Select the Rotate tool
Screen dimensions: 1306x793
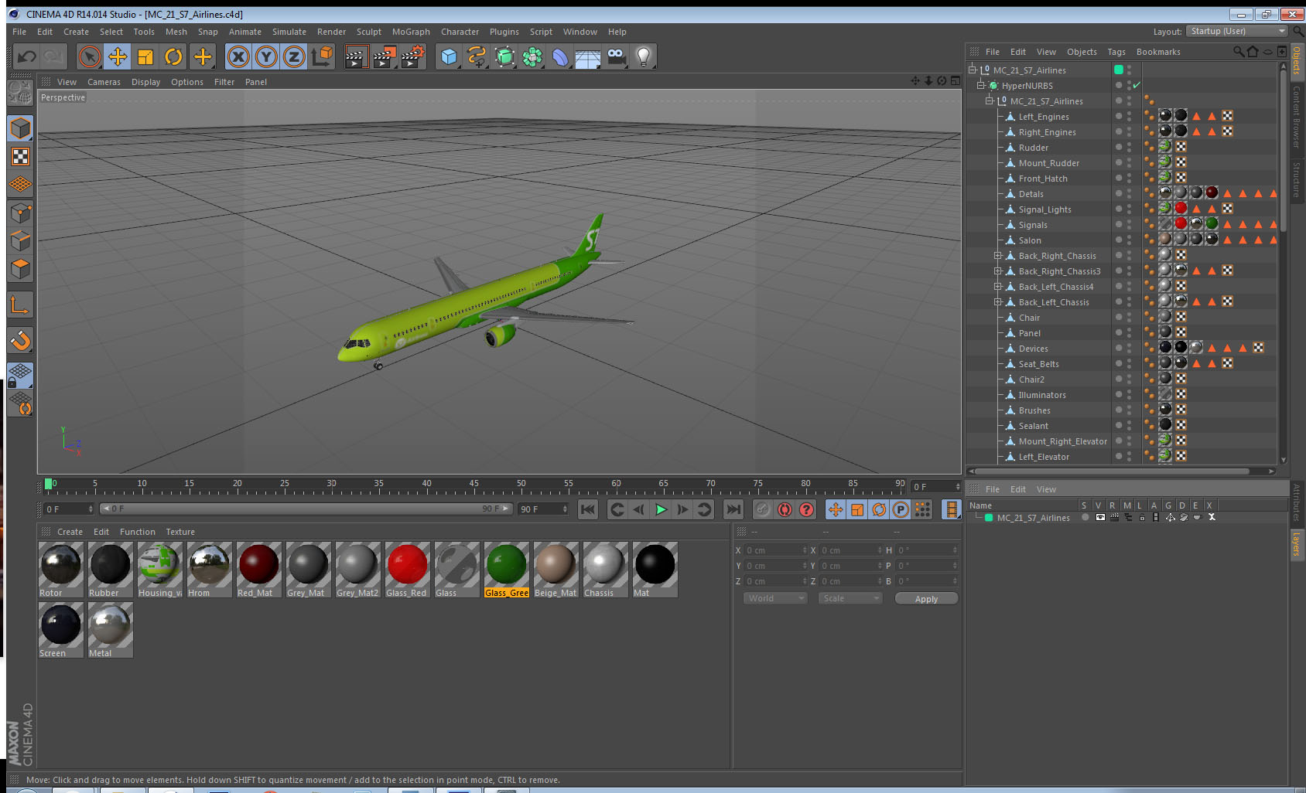point(173,56)
